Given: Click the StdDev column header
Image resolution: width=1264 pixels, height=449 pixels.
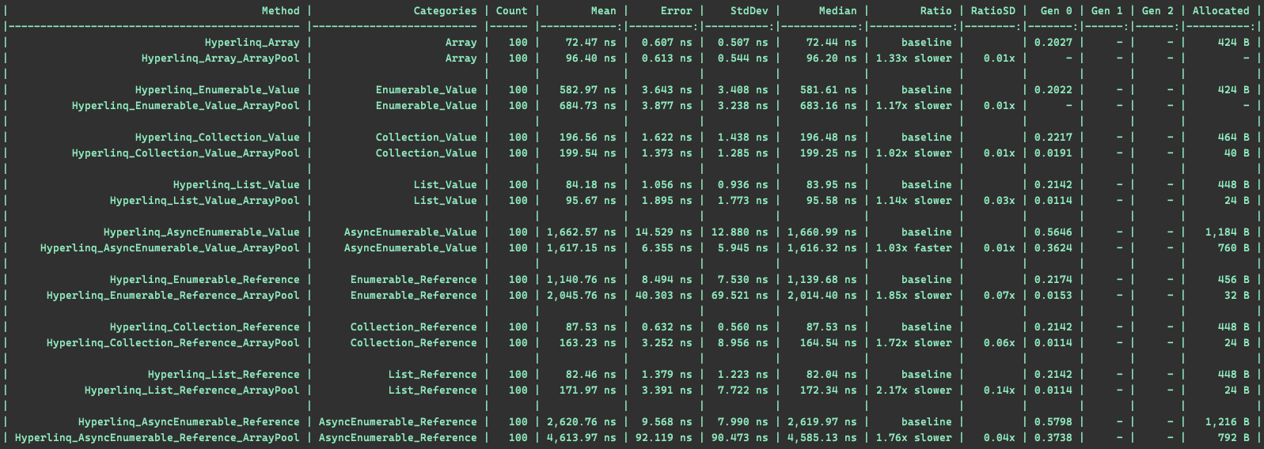Looking at the screenshot, I should click(x=750, y=11).
